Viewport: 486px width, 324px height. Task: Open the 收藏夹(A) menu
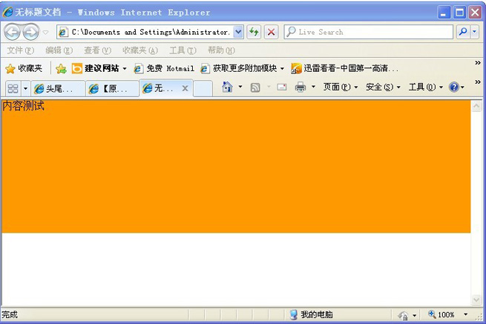tap(140, 50)
